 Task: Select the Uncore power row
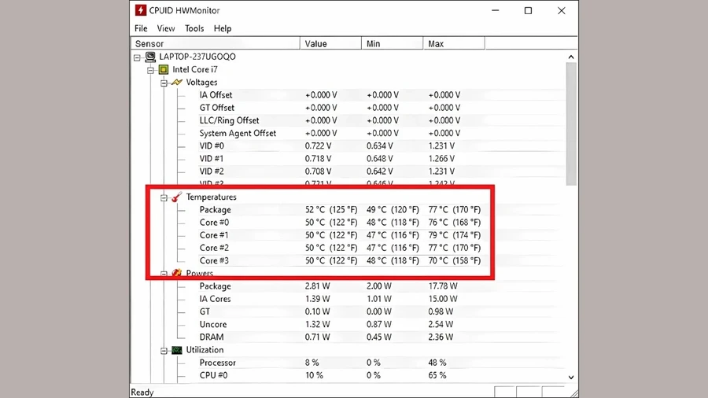[382, 324]
